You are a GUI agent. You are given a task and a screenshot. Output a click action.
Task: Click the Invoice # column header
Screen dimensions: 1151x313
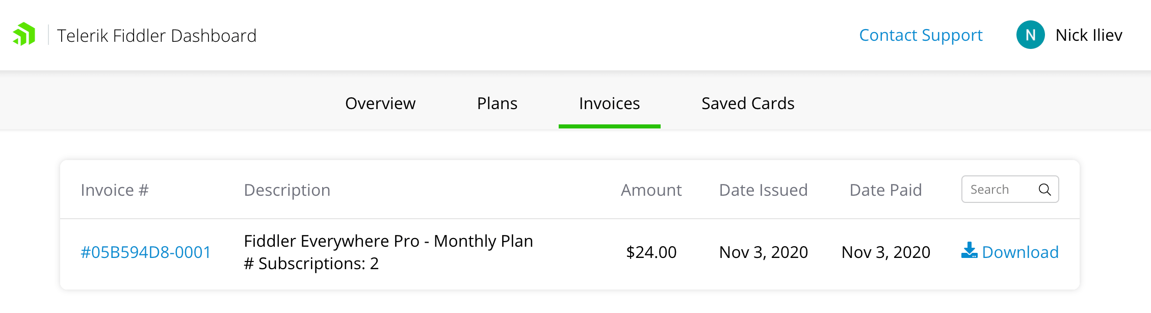pyautogui.click(x=115, y=190)
